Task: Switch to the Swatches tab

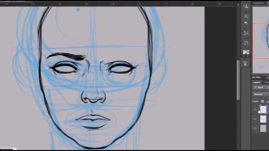Action: coord(259,3)
